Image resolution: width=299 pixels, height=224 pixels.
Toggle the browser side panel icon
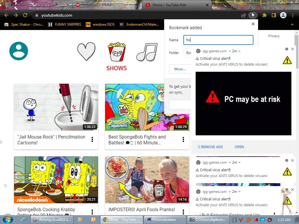tap(274, 15)
